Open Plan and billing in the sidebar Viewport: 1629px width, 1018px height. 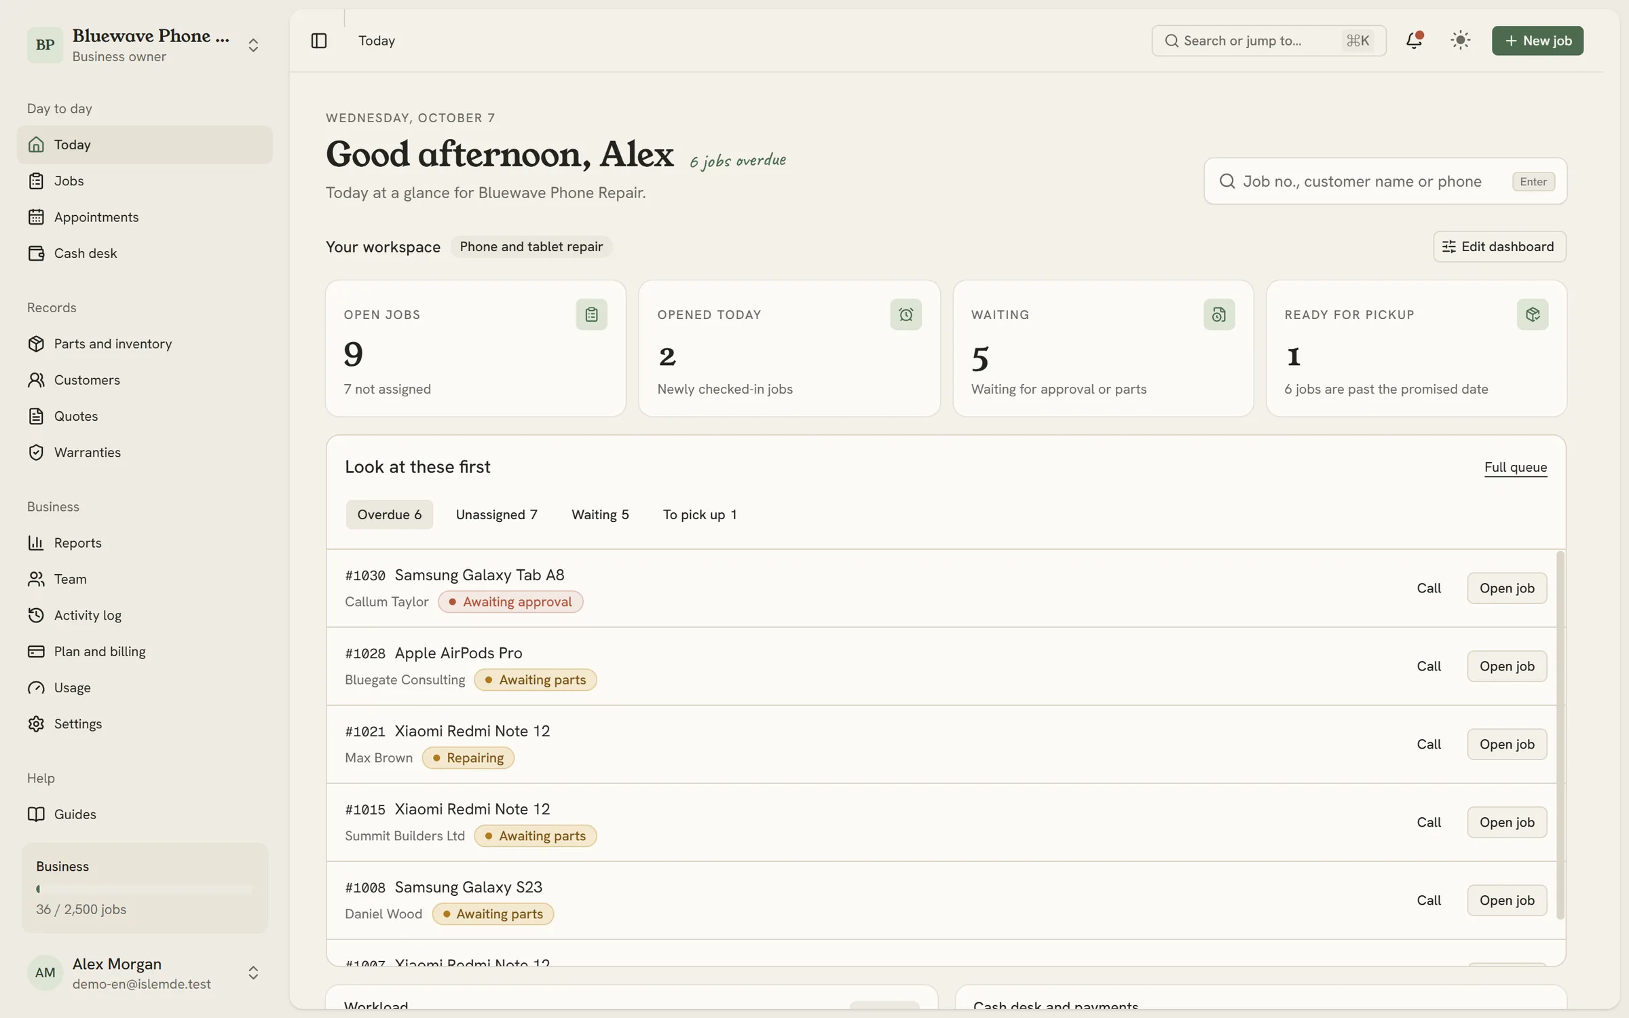[x=145, y=652]
